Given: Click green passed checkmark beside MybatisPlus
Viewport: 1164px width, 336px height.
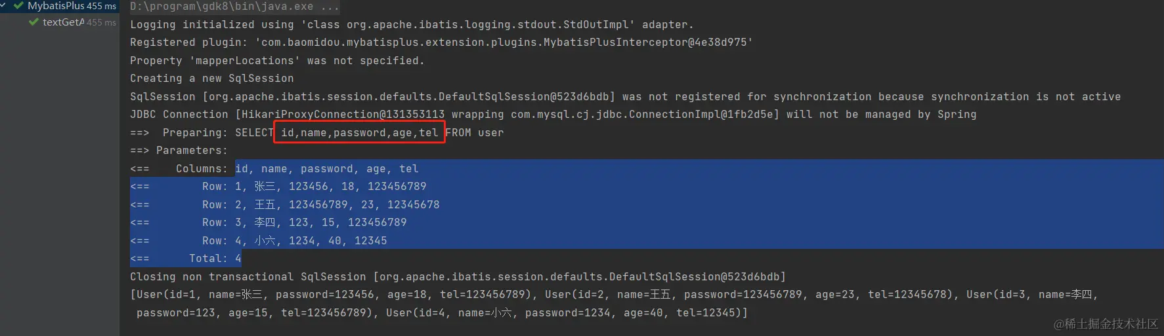Looking at the screenshot, I should click(18, 5).
